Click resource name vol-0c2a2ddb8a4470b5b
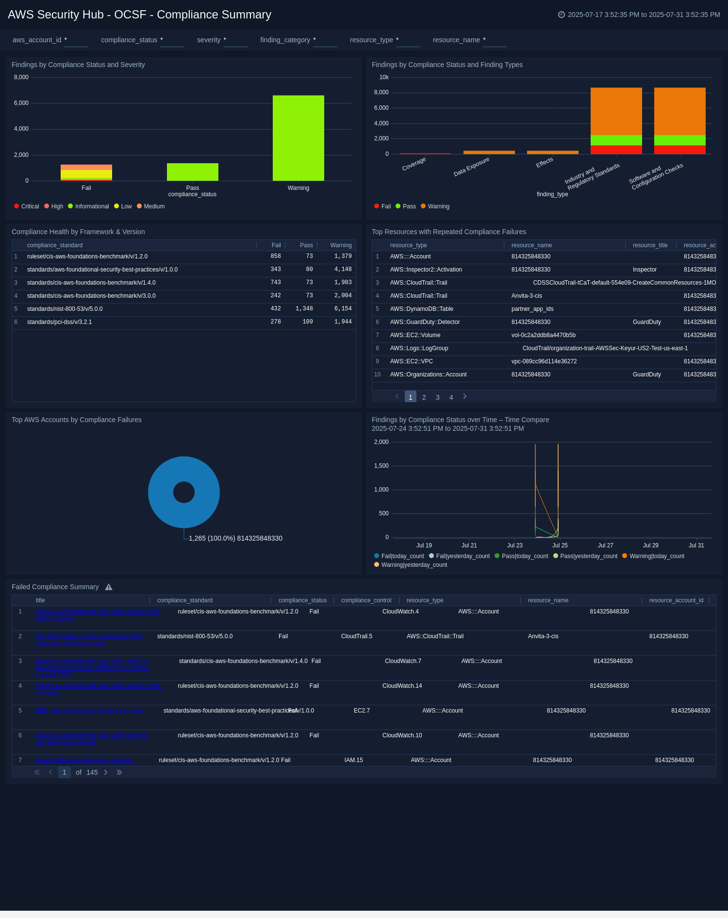Screen dimensions: 728x918 544,335
